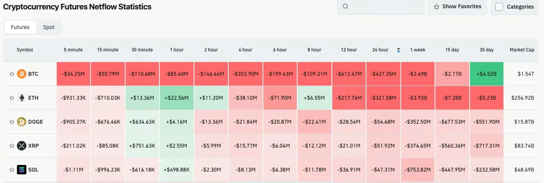Click SOL 12 hour cell -$36.91M
The height and width of the screenshot is (183, 544).
click(349, 170)
